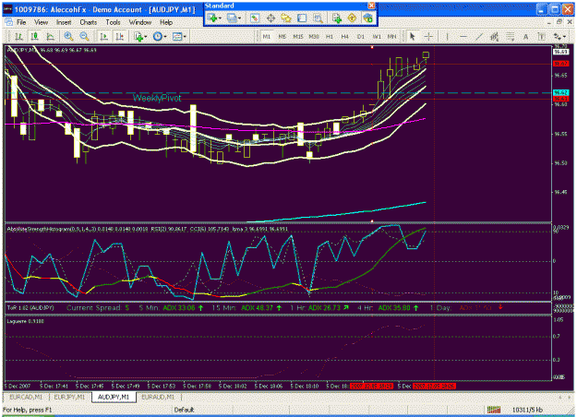
Task: Click the Expert Advisors icon
Action: click(367, 18)
